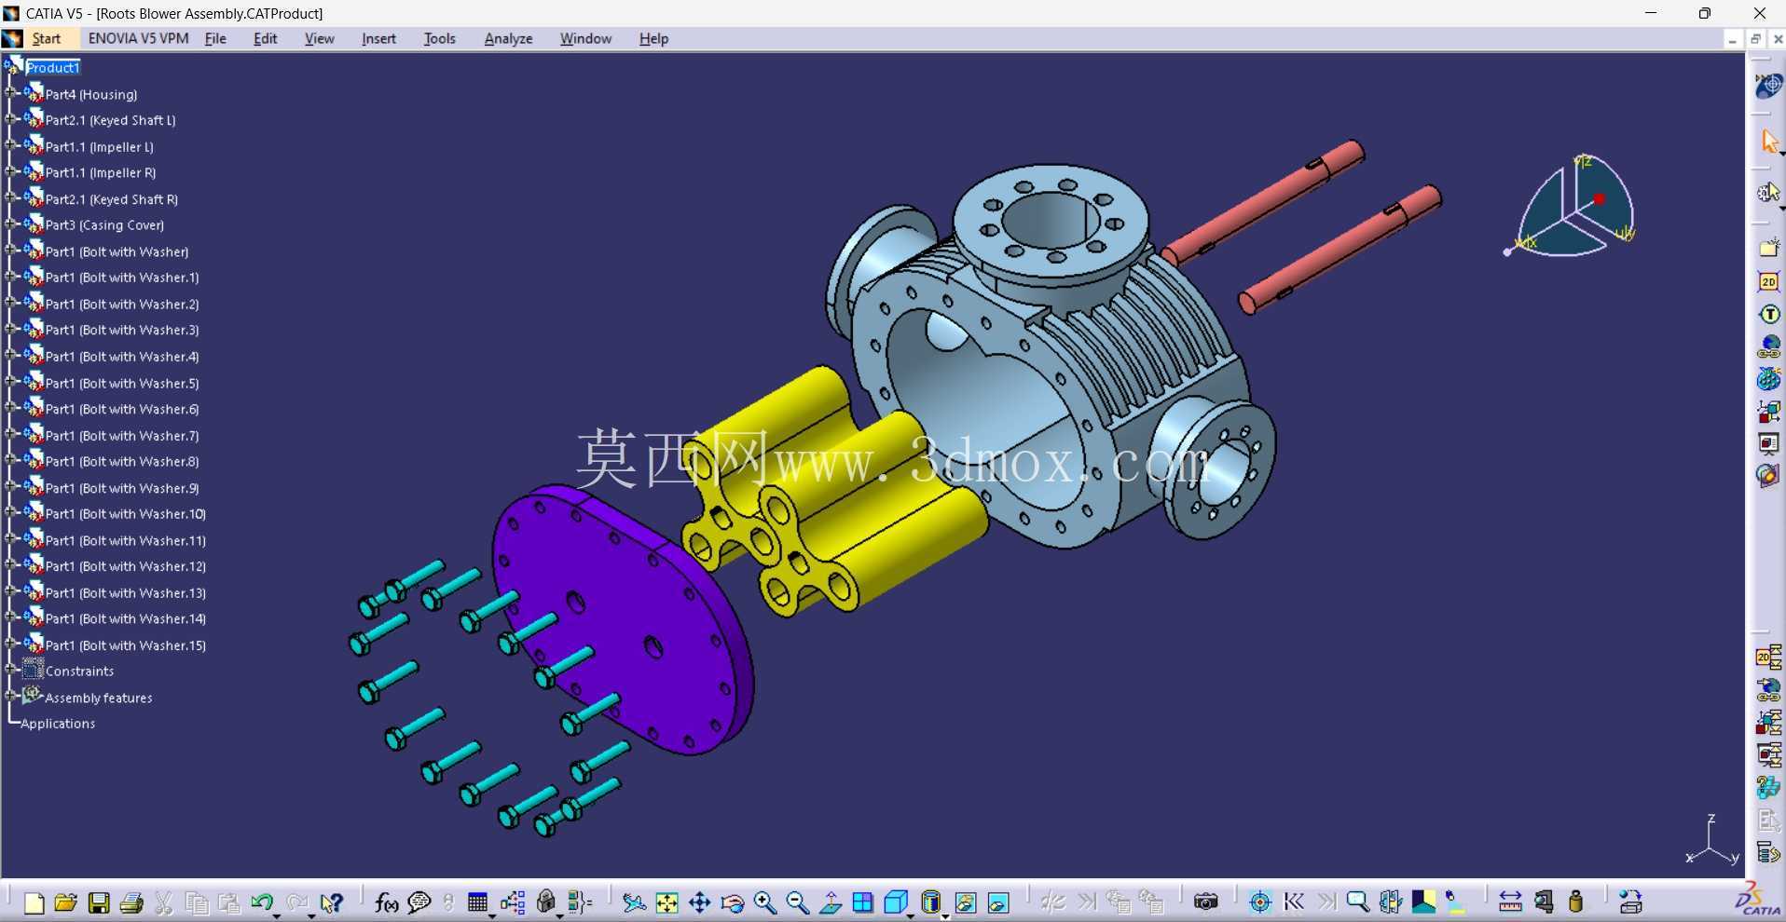This screenshot has height=922, width=1786.
Task: Open the Tools menu
Action: [439, 38]
